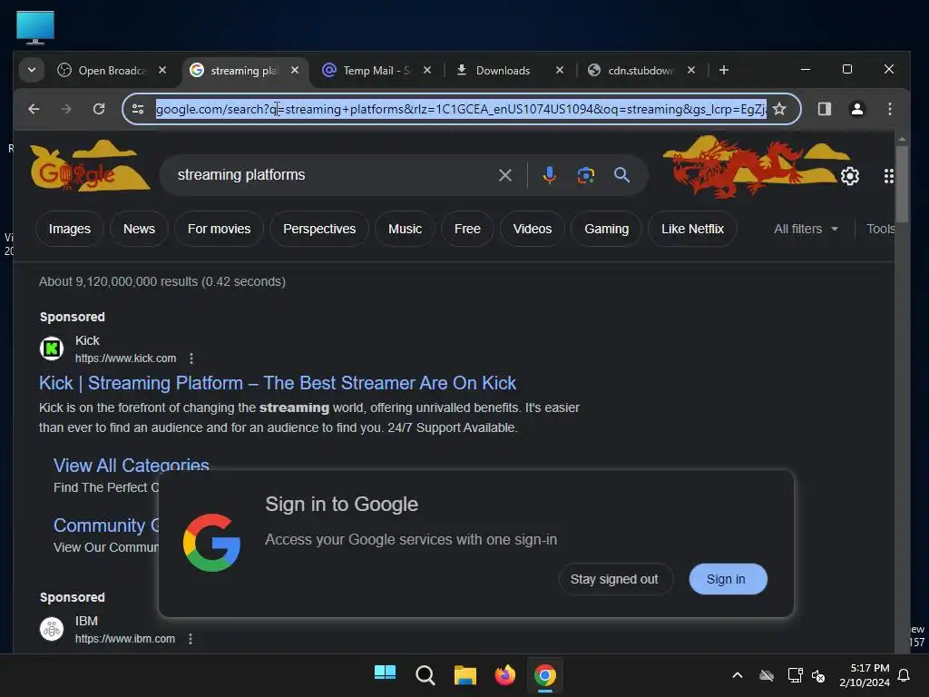
Task: Open the clock showing 5:17 PM
Action: (x=865, y=675)
